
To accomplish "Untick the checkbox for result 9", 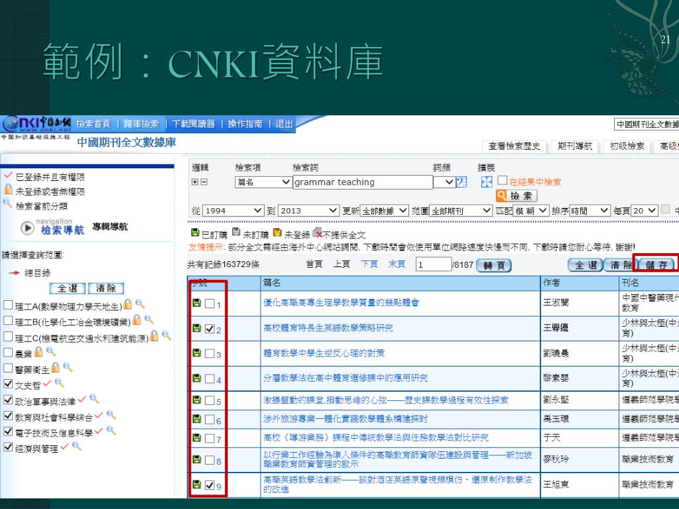I will click(210, 485).
